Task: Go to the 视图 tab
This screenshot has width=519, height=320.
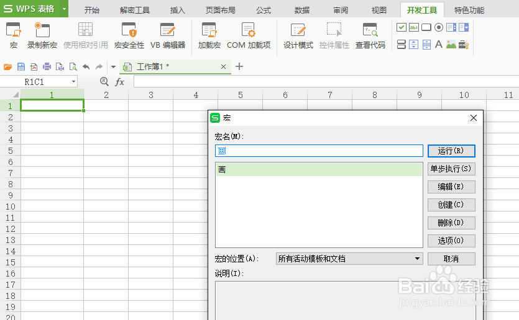Action: click(379, 11)
